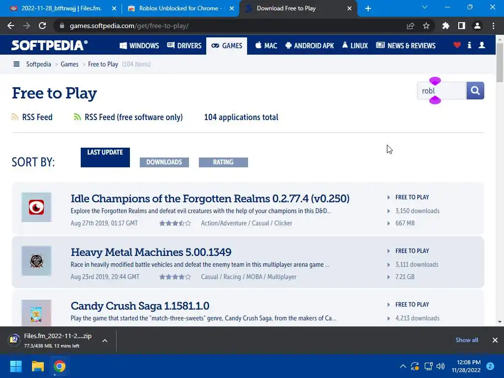Click the sync refresh tray icon
Screen dimensions: 504x378
pos(415,366)
